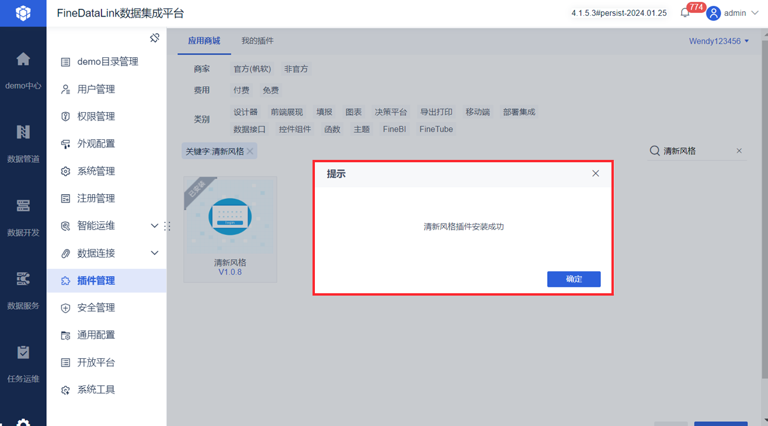Image resolution: width=768 pixels, height=426 pixels.
Task: Select the 部署集成 category
Action: point(519,112)
